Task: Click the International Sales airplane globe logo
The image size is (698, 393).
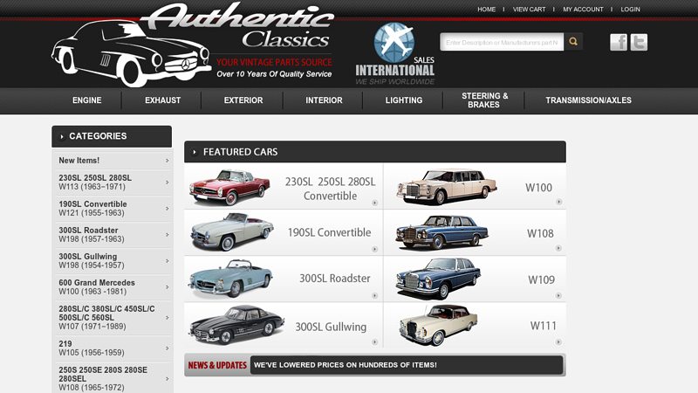Action: coord(395,53)
